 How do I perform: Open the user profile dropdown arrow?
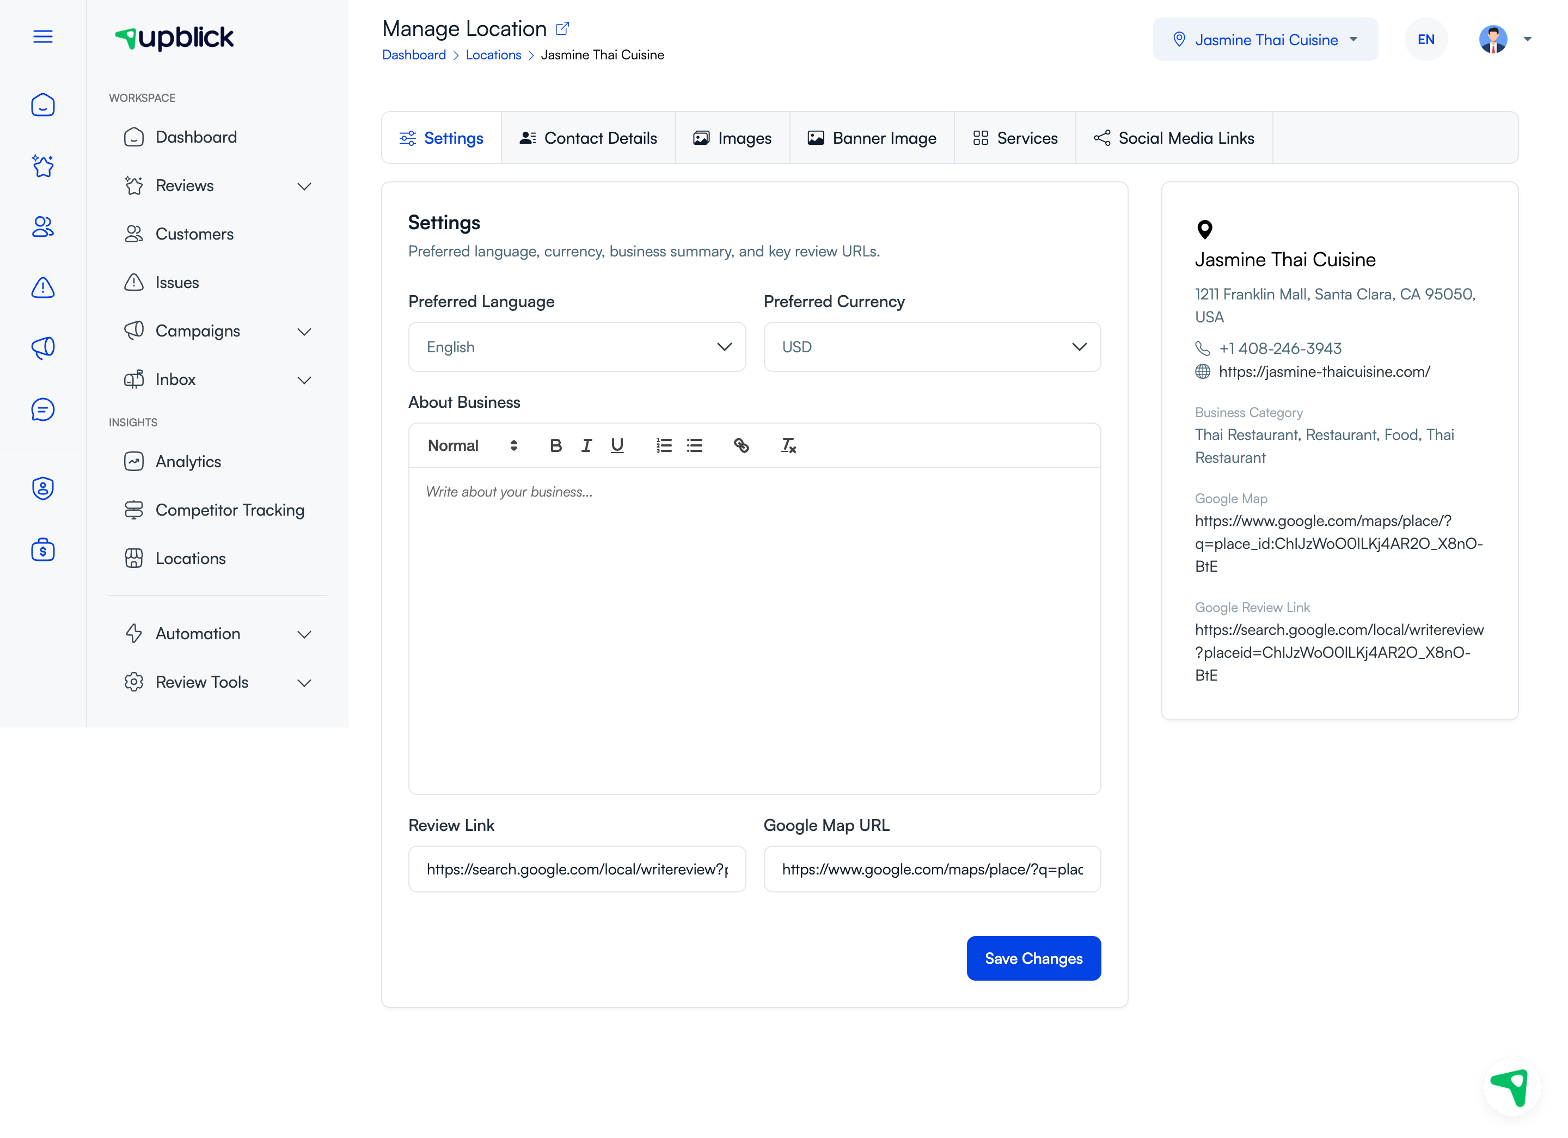point(1528,39)
